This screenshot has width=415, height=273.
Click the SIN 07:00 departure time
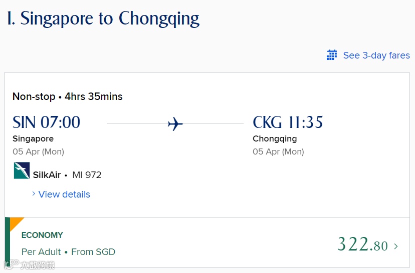click(x=46, y=122)
